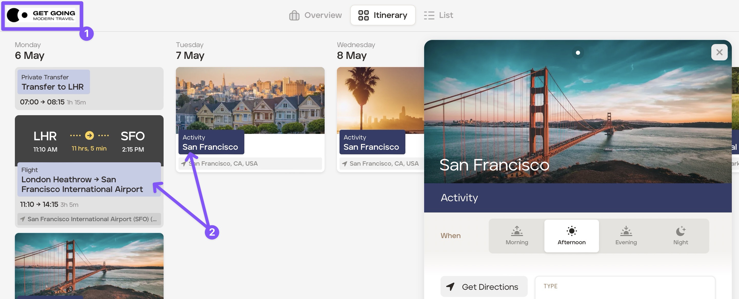Choose Night as the time
739x299 pixels.
tap(680, 236)
